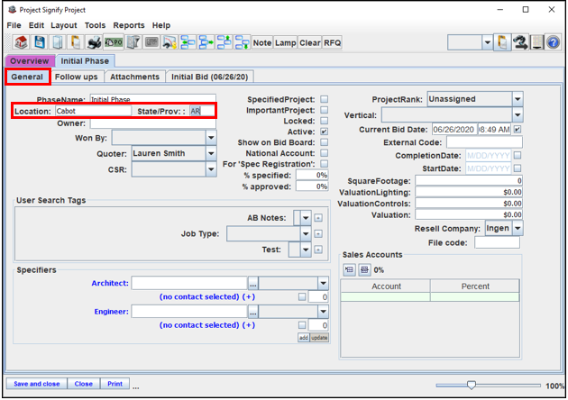Screen dimensions: 568x400
Task: Select the Overview tab
Action: tap(30, 61)
